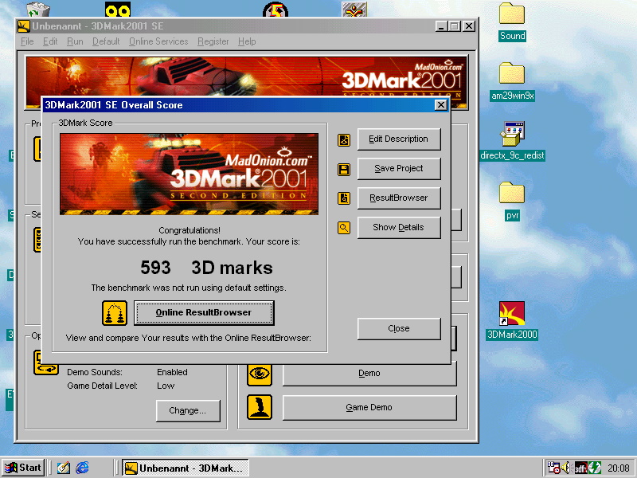Viewport: 637px width, 478px height.
Task: Open the Sound folder on desktop
Action: [512, 22]
